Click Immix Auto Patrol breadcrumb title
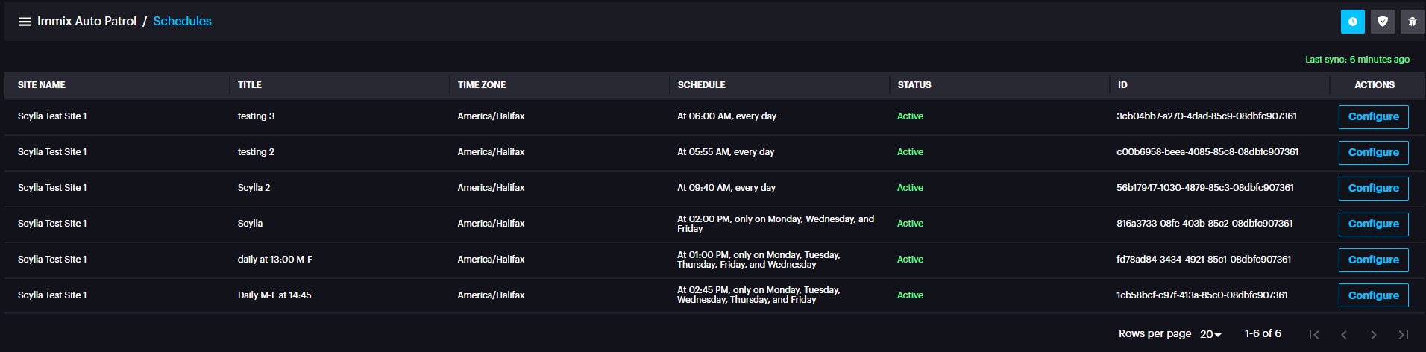 (x=87, y=22)
